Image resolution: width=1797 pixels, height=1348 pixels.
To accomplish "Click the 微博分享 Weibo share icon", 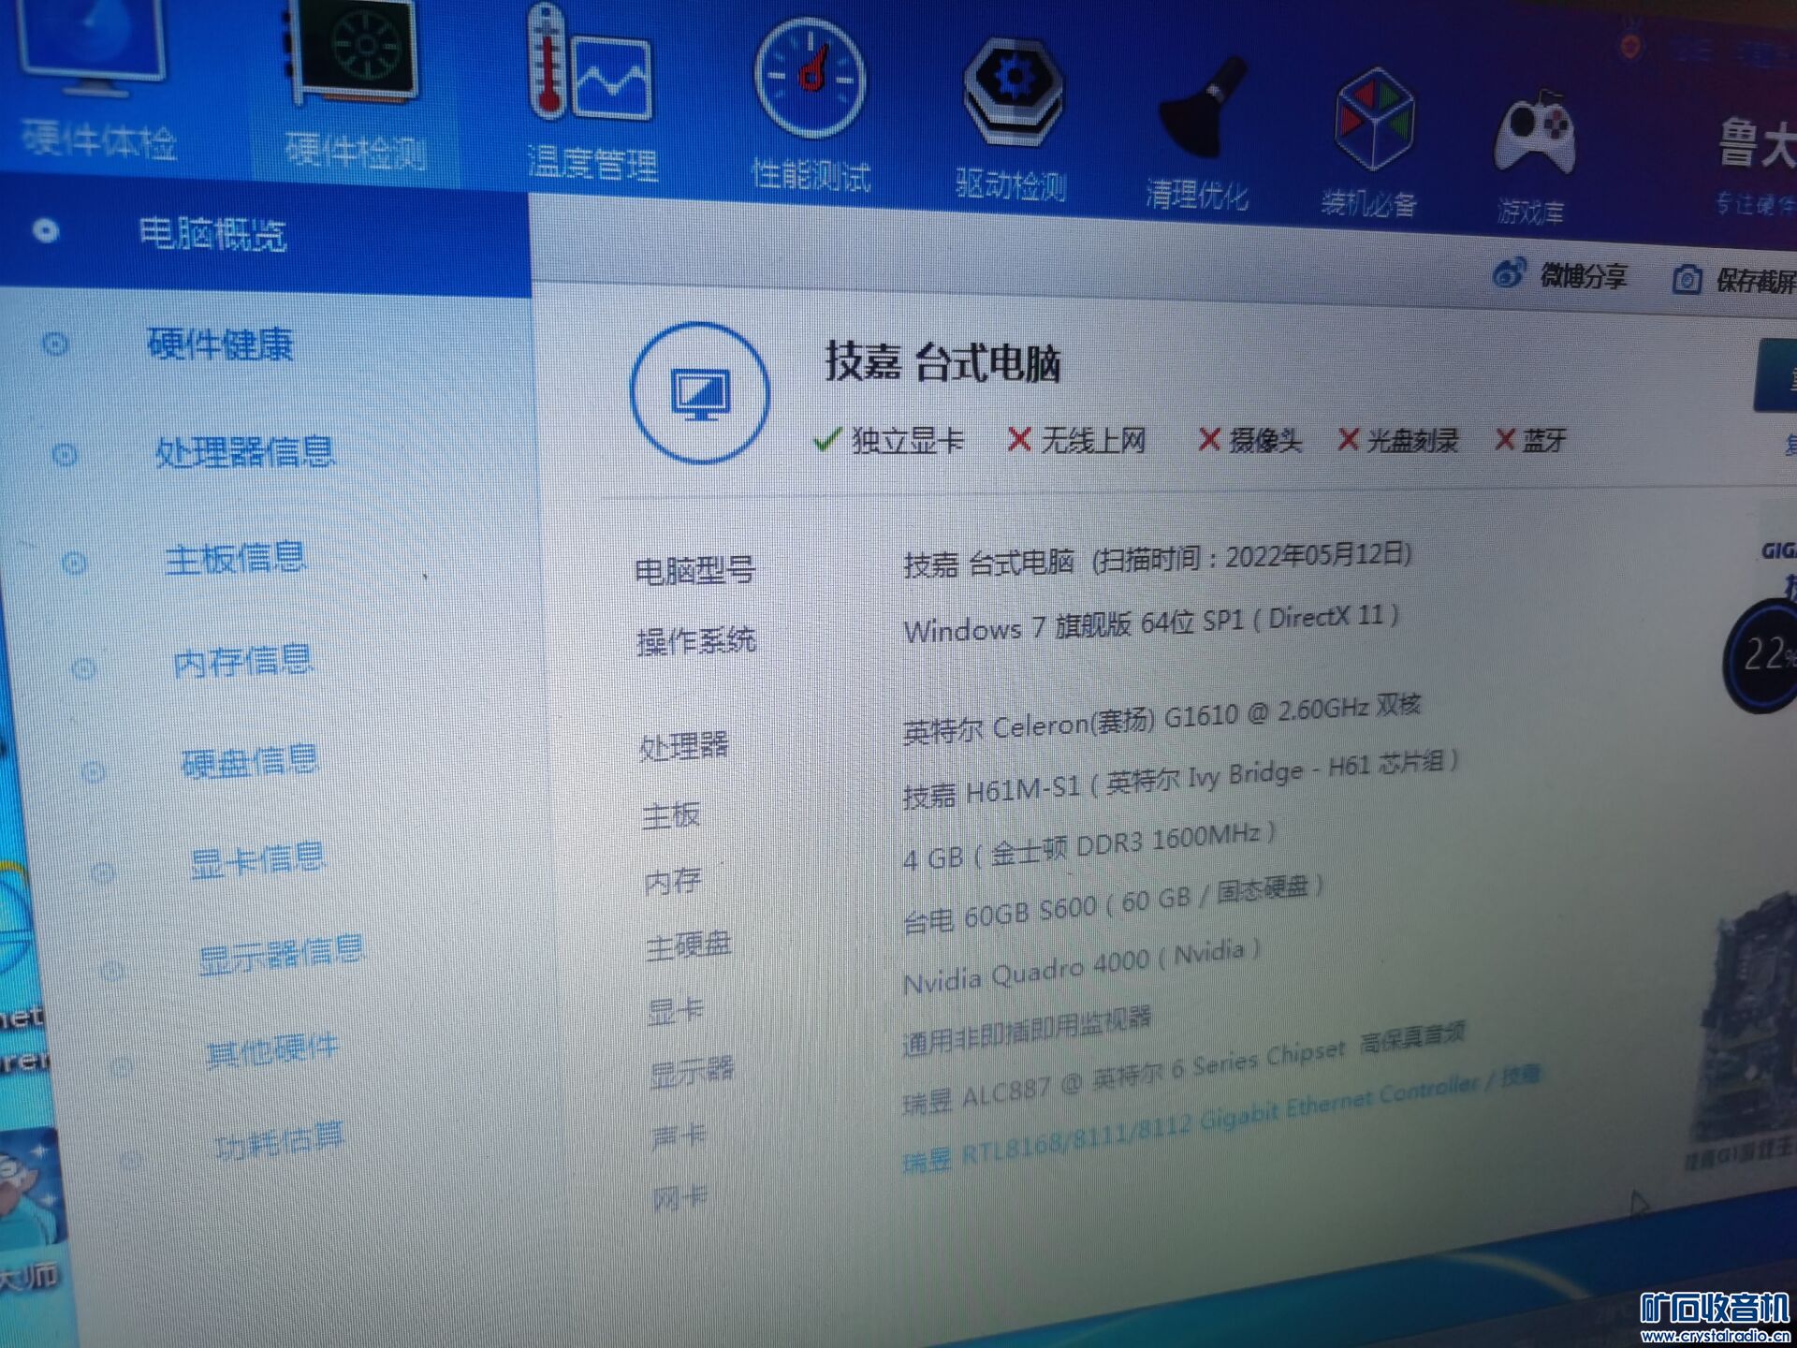I will tap(1509, 274).
